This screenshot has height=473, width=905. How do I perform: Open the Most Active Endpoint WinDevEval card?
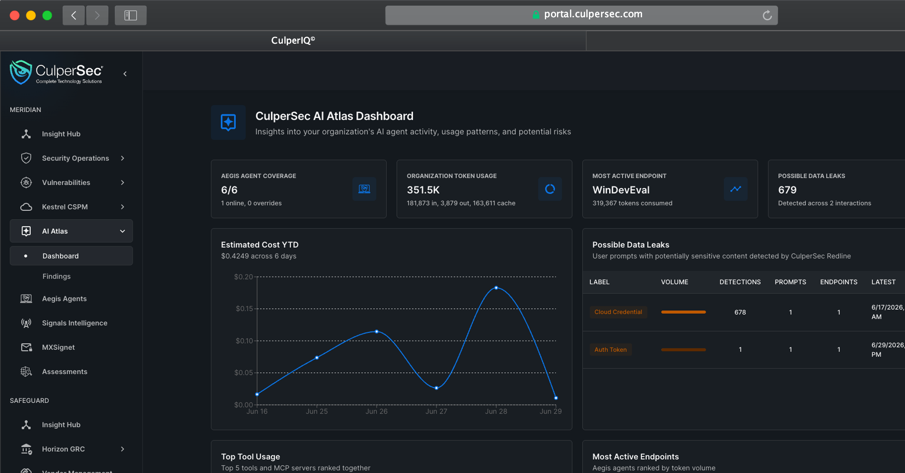coord(670,189)
